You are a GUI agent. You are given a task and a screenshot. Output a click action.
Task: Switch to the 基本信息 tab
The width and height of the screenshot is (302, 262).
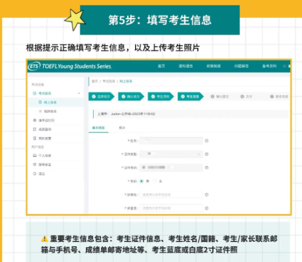tap(98, 128)
